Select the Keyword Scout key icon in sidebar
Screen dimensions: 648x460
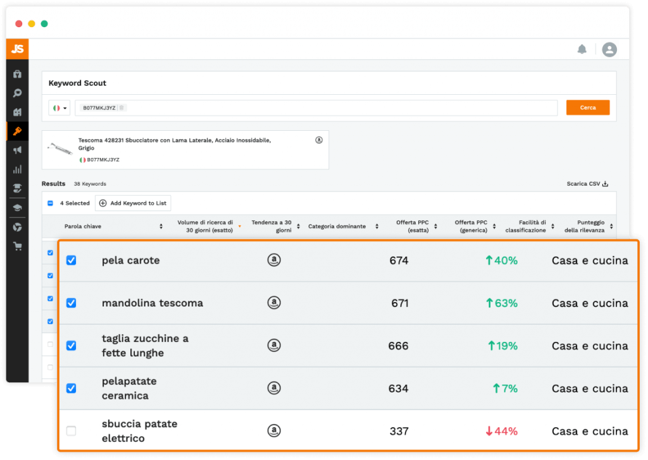click(17, 131)
